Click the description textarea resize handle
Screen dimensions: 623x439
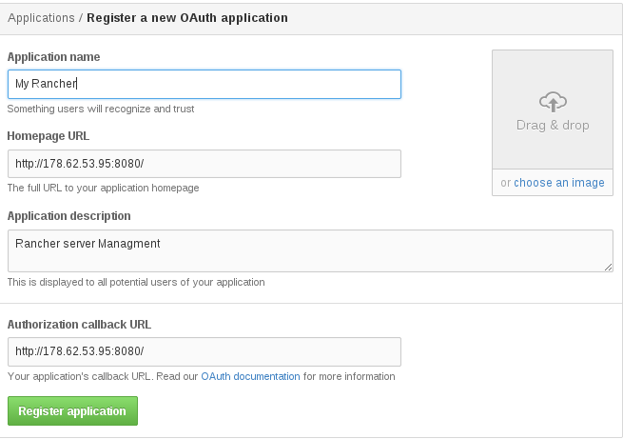(x=609, y=268)
